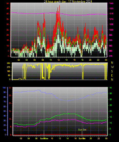
Task: Click the SunRise marker on bottom axis
Action: 44,138
